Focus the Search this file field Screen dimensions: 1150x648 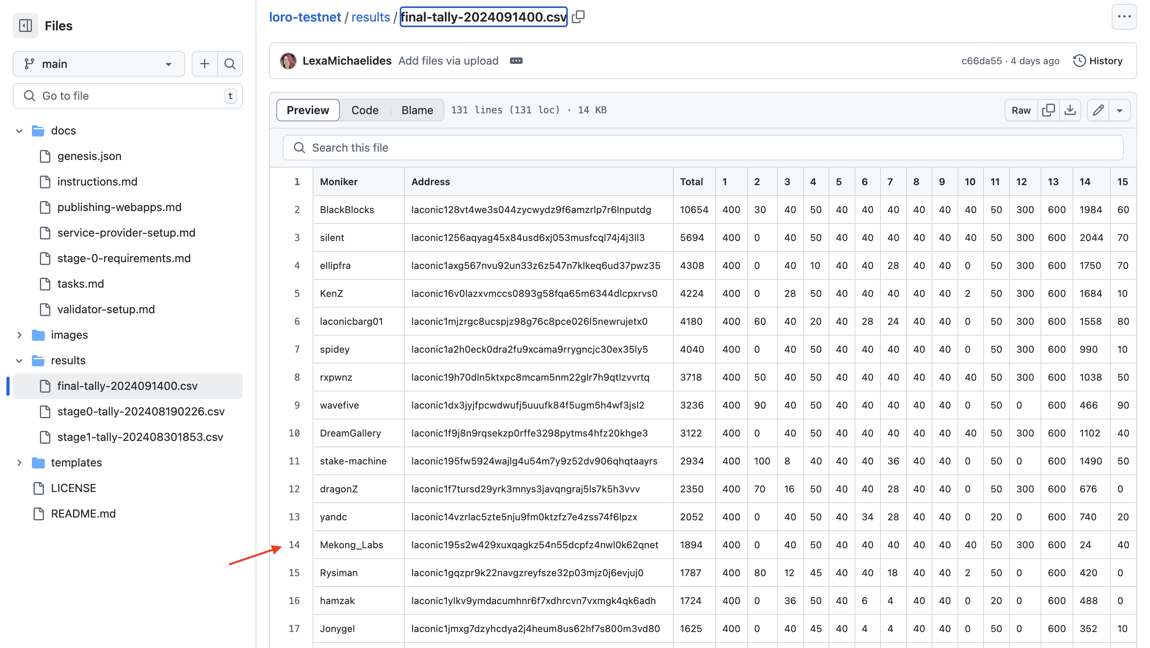pos(703,148)
